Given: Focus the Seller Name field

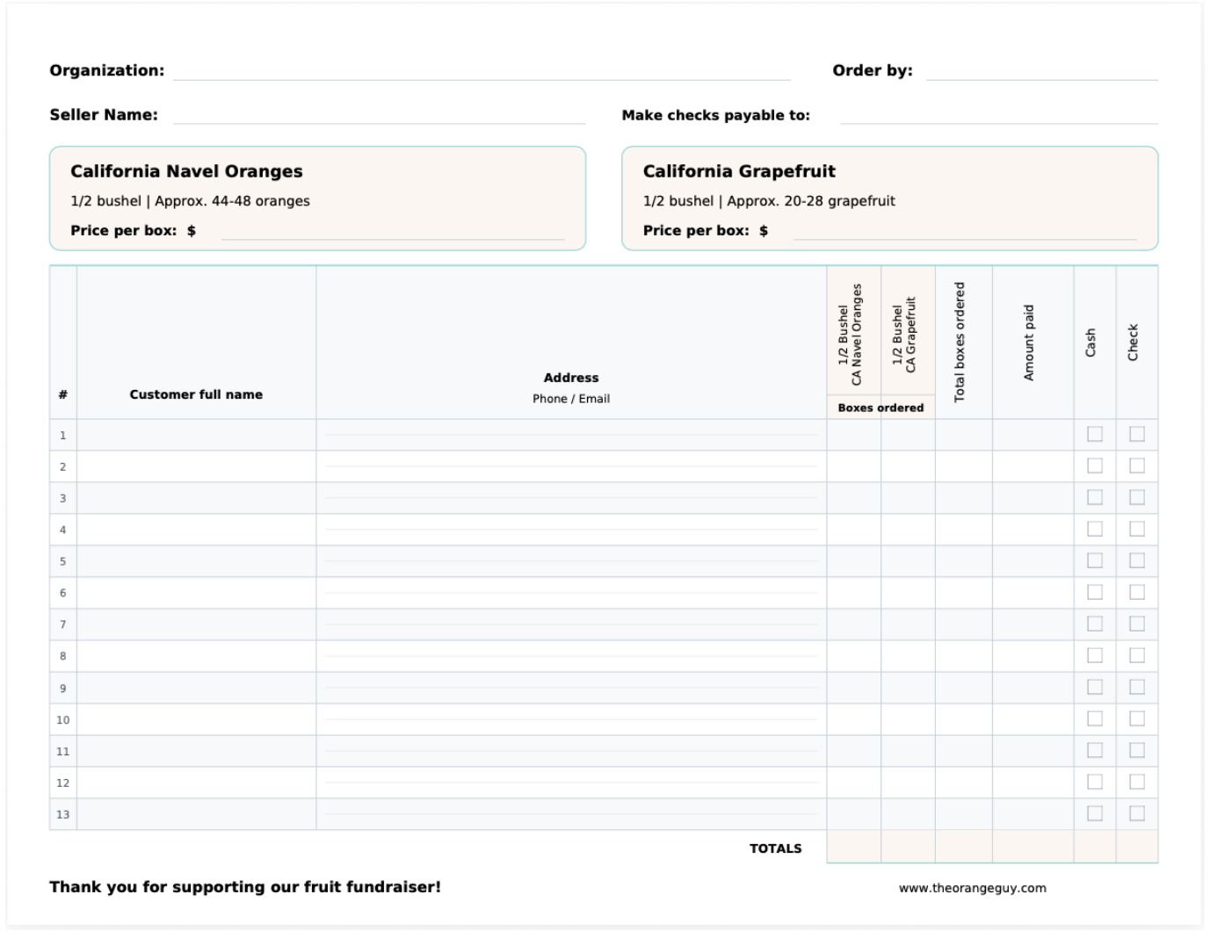Looking at the screenshot, I should [x=380, y=115].
